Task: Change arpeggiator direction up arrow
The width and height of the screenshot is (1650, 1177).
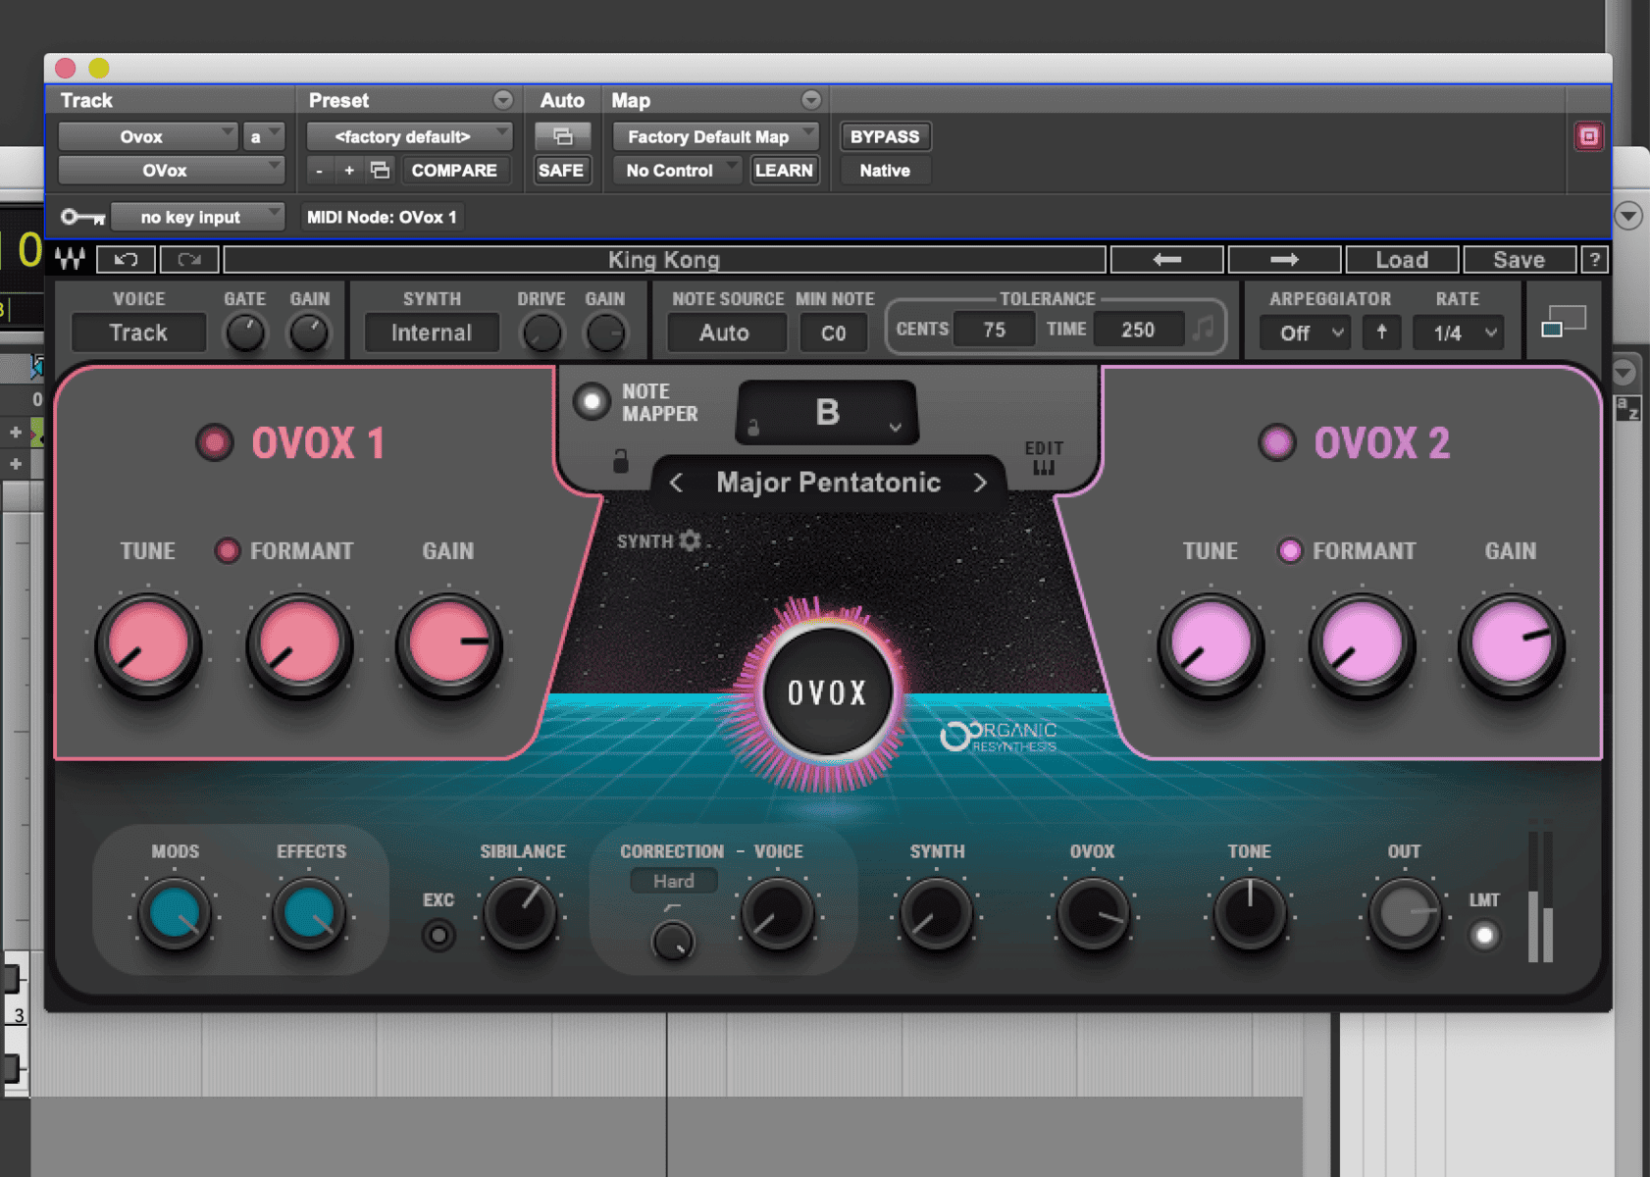Action: pyautogui.click(x=1381, y=332)
